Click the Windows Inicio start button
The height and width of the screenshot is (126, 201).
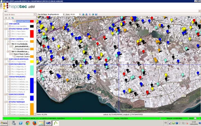[x=4, y=123]
